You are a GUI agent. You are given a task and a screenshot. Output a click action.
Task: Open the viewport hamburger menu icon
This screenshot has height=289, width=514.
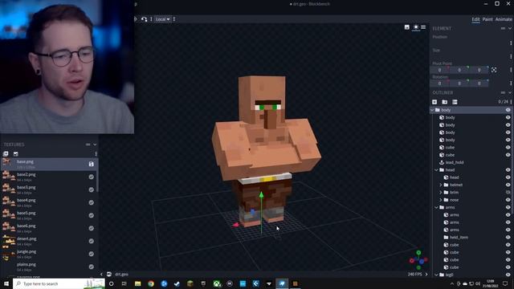423,27
